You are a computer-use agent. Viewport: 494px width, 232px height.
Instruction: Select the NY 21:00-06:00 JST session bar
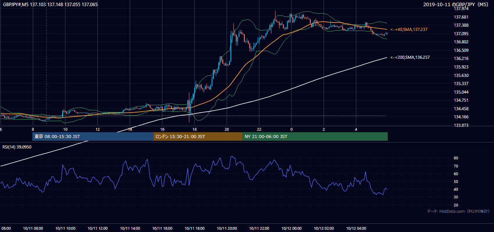point(315,136)
